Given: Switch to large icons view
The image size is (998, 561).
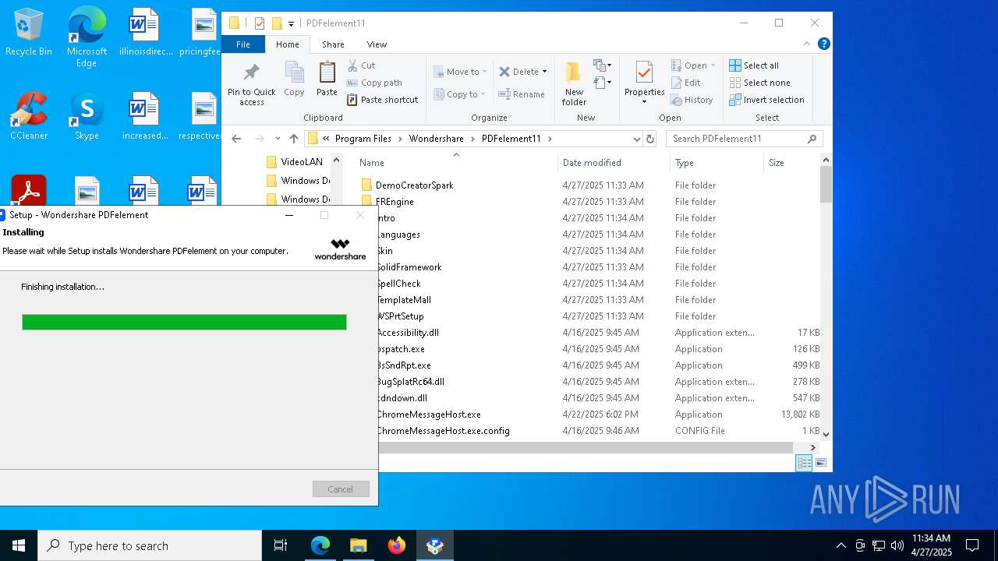Looking at the screenshot, I should 820,463.
